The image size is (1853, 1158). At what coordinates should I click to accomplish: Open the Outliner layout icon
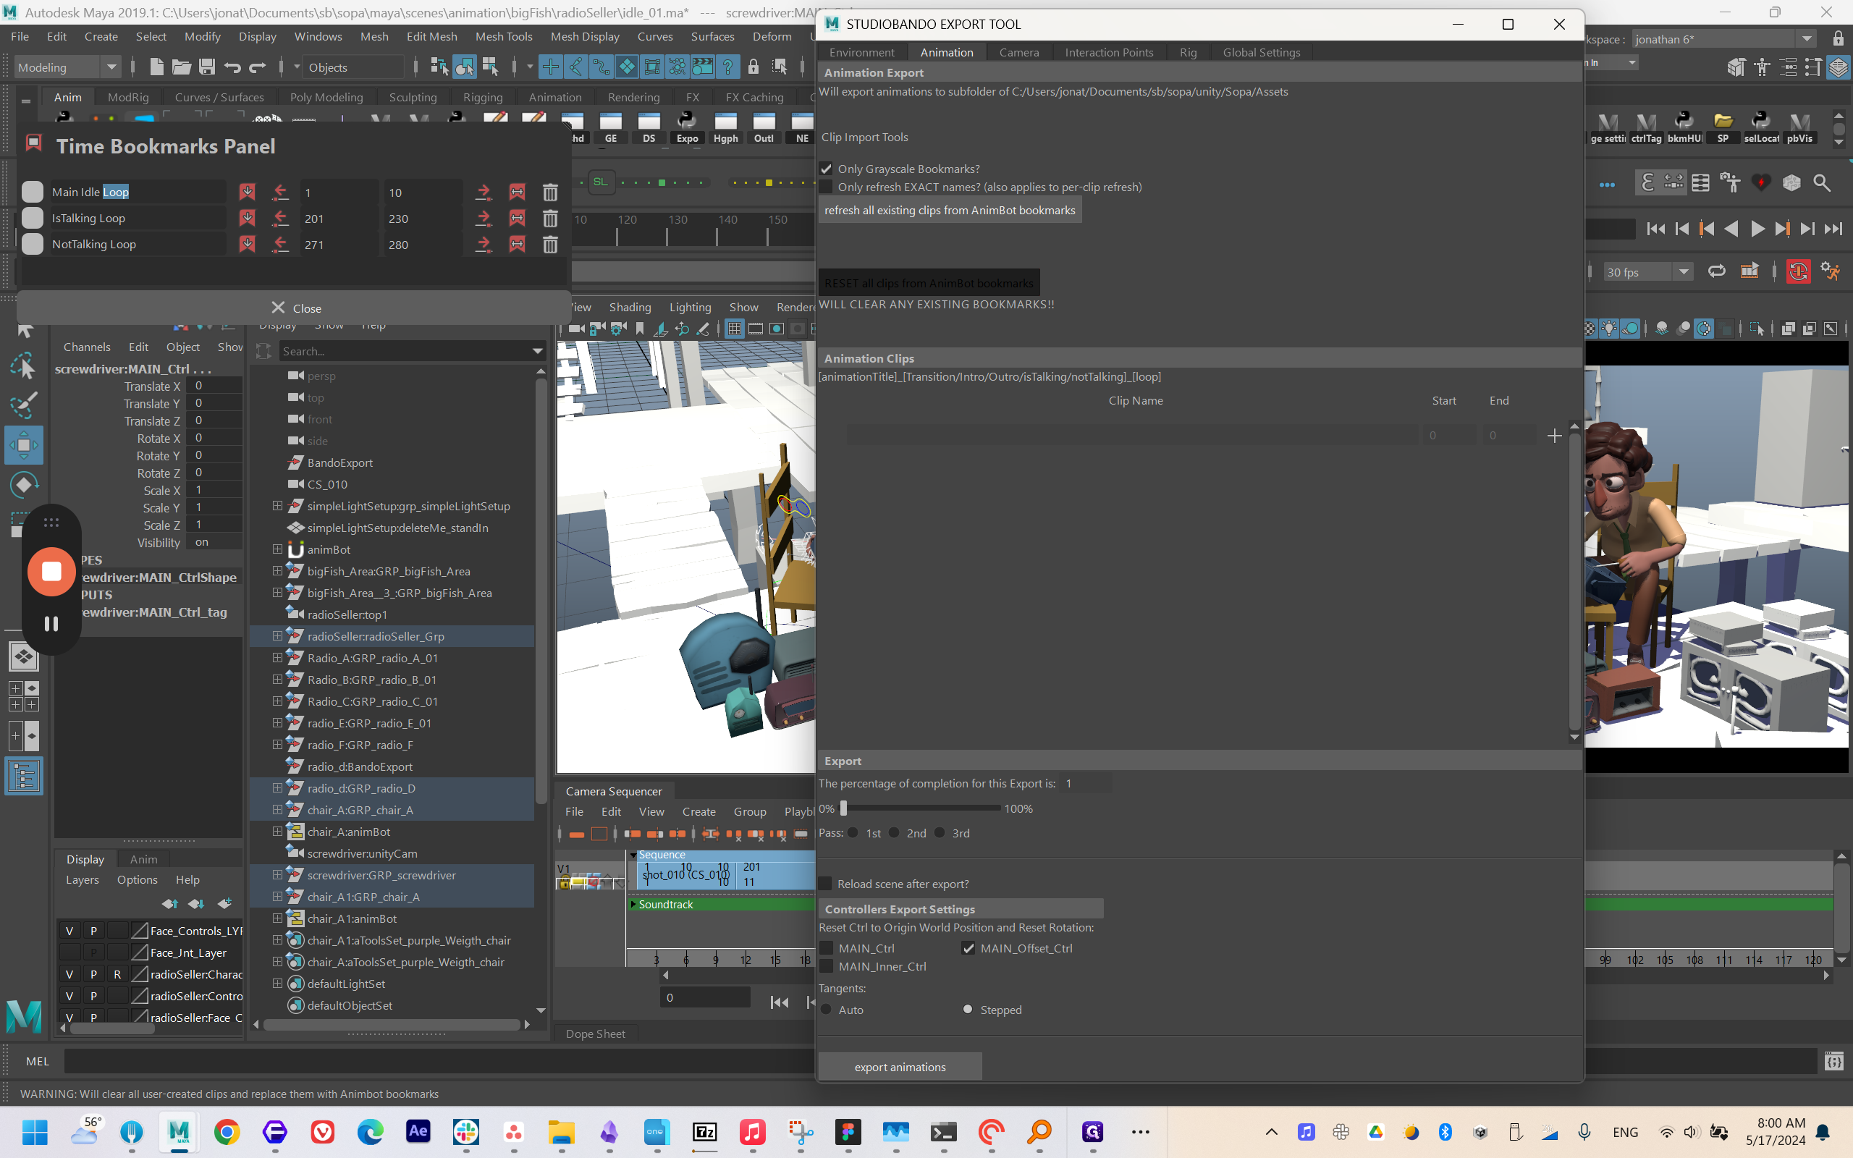[x=24, y=776]
